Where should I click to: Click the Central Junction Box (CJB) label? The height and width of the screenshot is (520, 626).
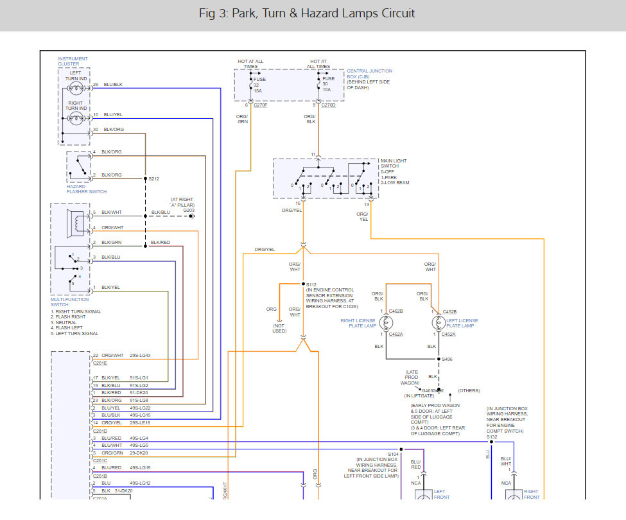click(369, 74)
